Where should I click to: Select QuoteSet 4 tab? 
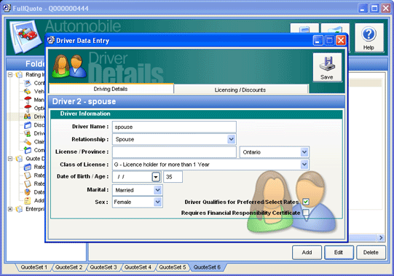click(x=138, y=267)
